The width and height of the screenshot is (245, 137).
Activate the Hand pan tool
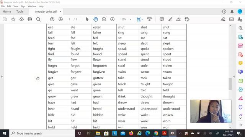tap(96, 19)
